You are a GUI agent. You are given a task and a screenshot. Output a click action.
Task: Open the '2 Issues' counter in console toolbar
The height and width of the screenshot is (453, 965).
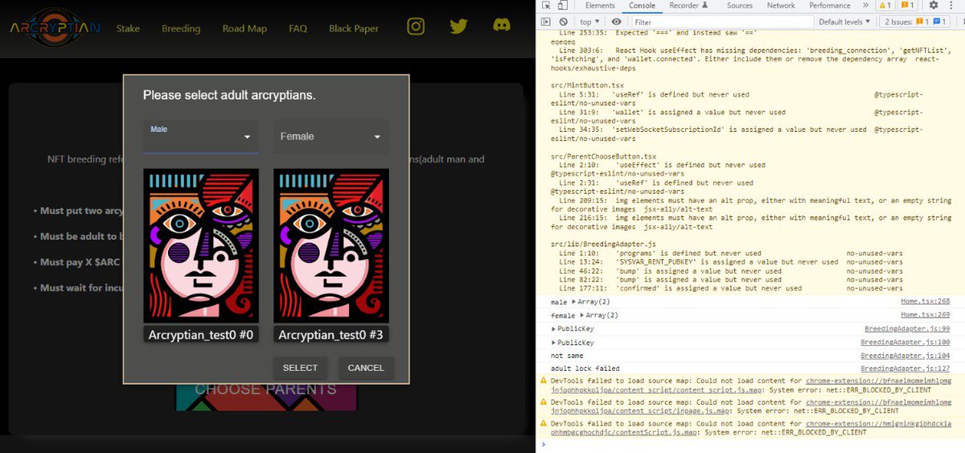coord(915,22)
